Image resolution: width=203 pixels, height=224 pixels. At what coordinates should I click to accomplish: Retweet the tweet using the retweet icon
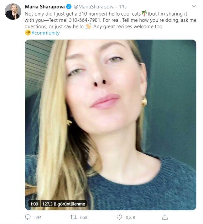point(74,217)
